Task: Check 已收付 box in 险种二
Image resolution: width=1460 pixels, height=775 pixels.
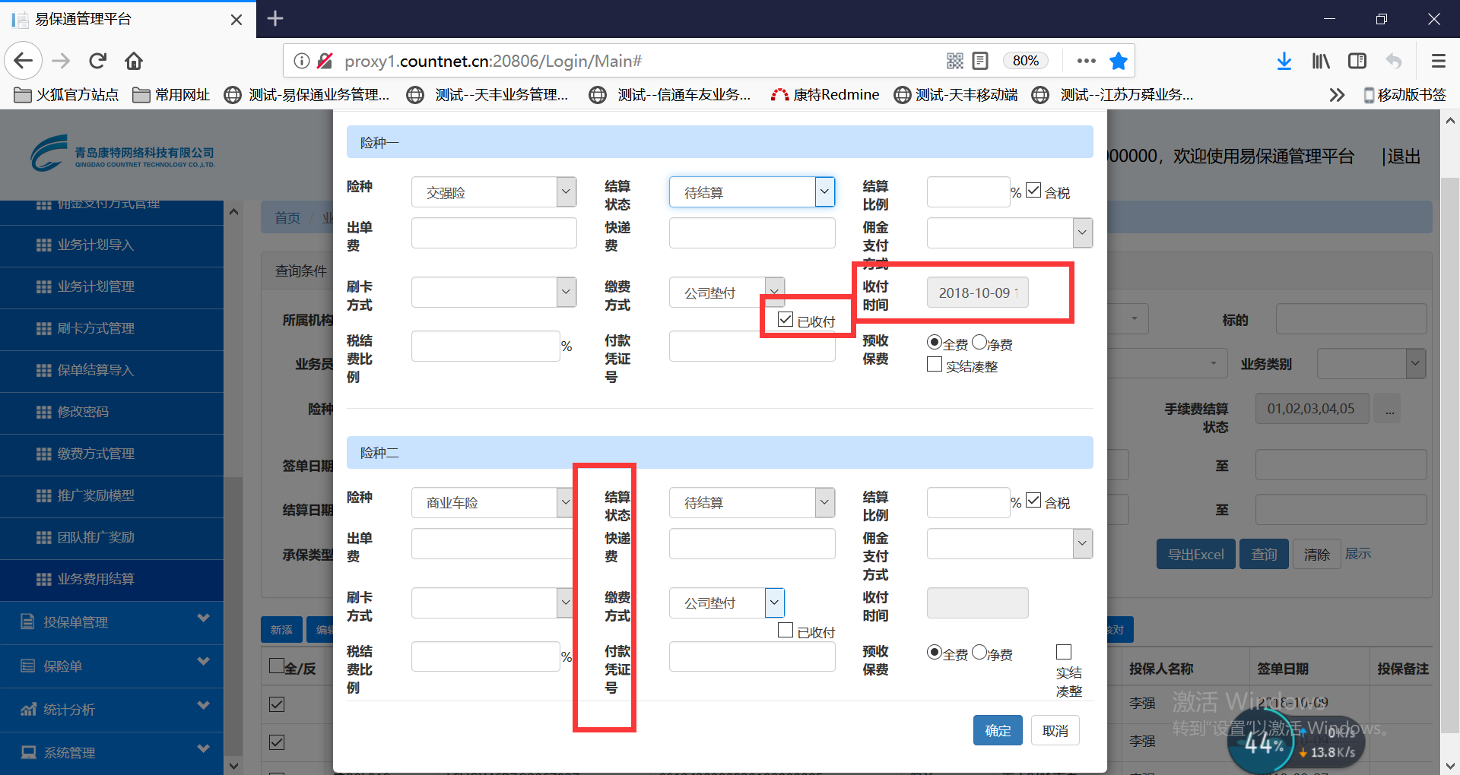Action: pos(786,631)
